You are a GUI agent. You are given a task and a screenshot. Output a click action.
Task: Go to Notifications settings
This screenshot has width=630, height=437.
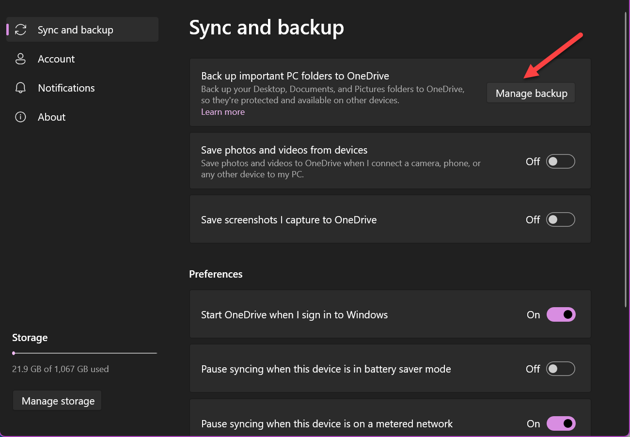click(82, 88)
